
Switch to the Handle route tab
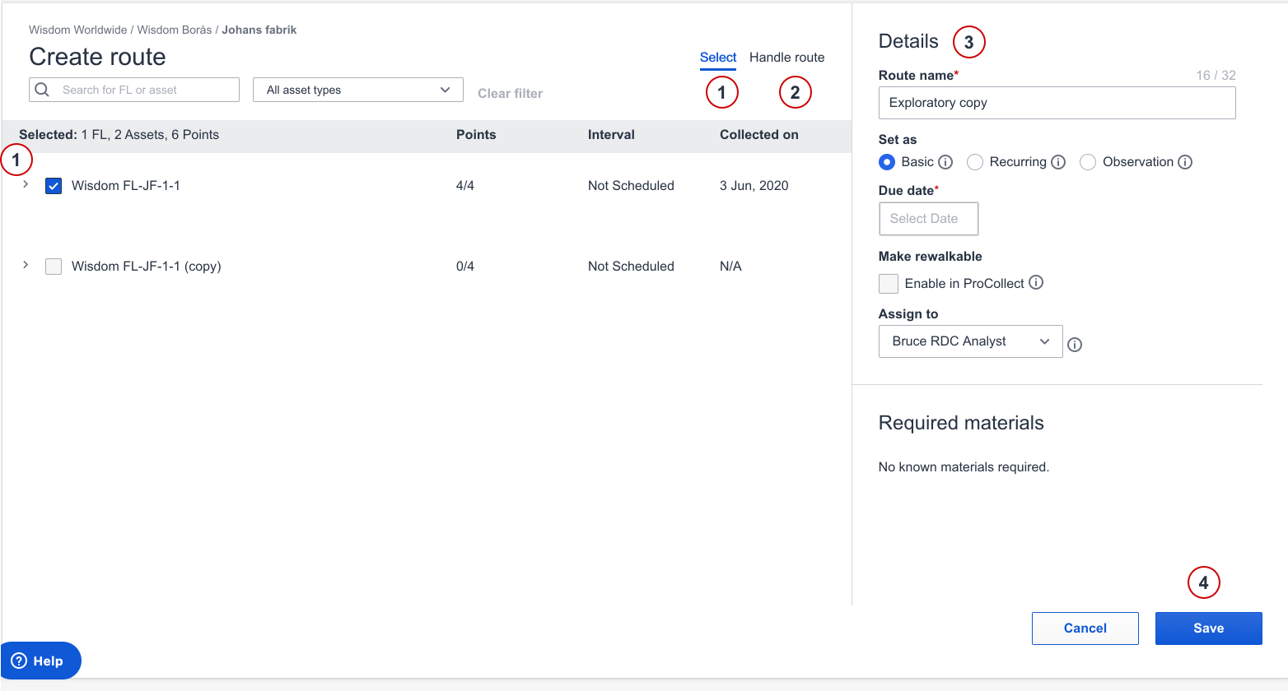pos(787,58)
